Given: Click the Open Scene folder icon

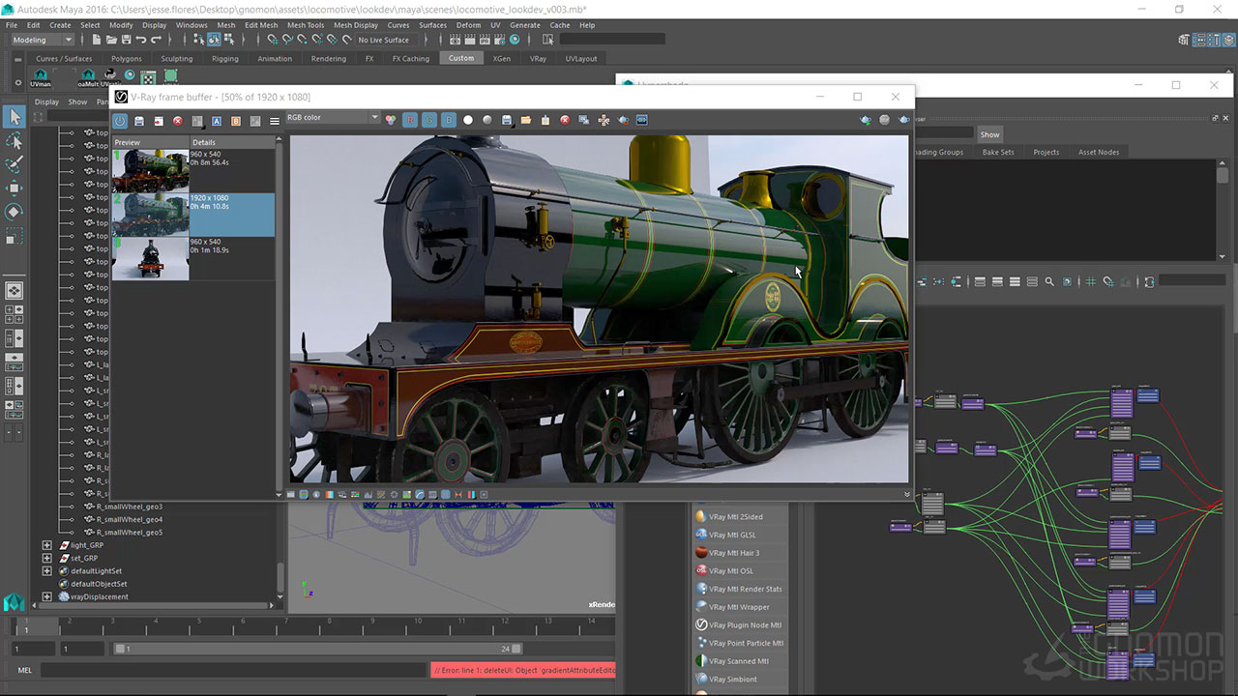Looking at the screenshot, I should coord(111,40).
